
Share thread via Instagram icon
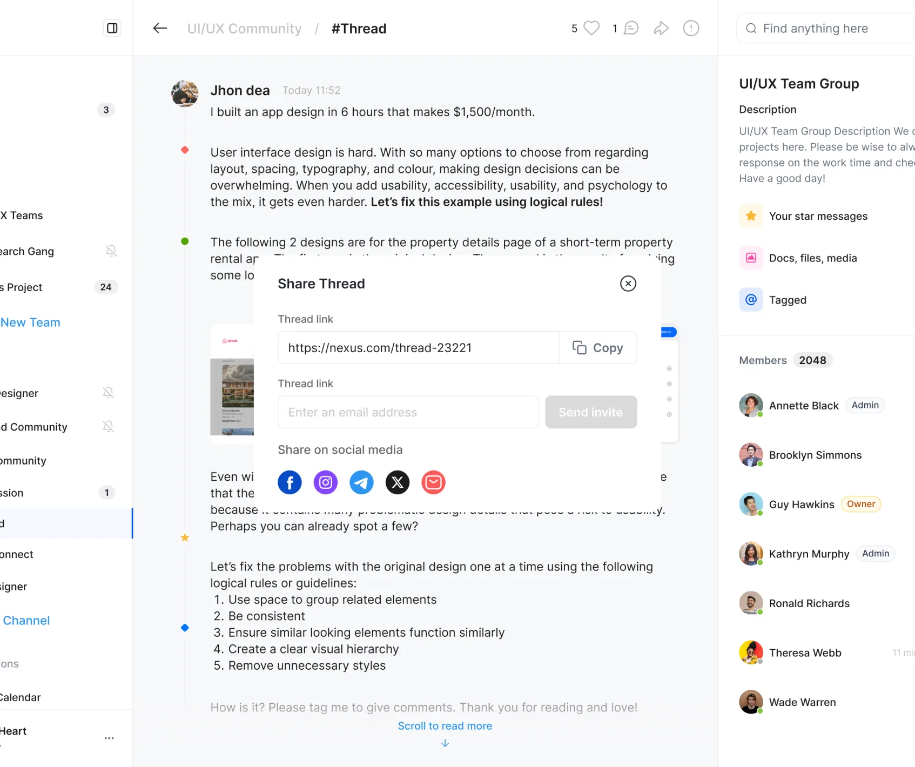pyautogui.click(x=326, y=482)
